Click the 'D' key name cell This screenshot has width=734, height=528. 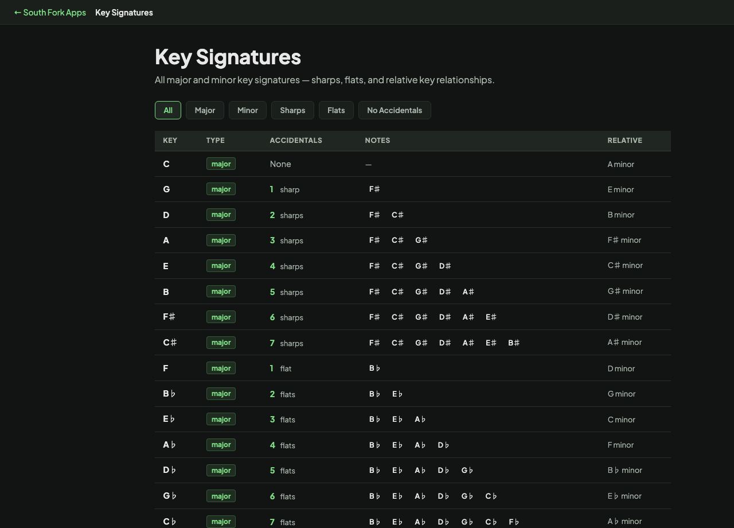166,215
